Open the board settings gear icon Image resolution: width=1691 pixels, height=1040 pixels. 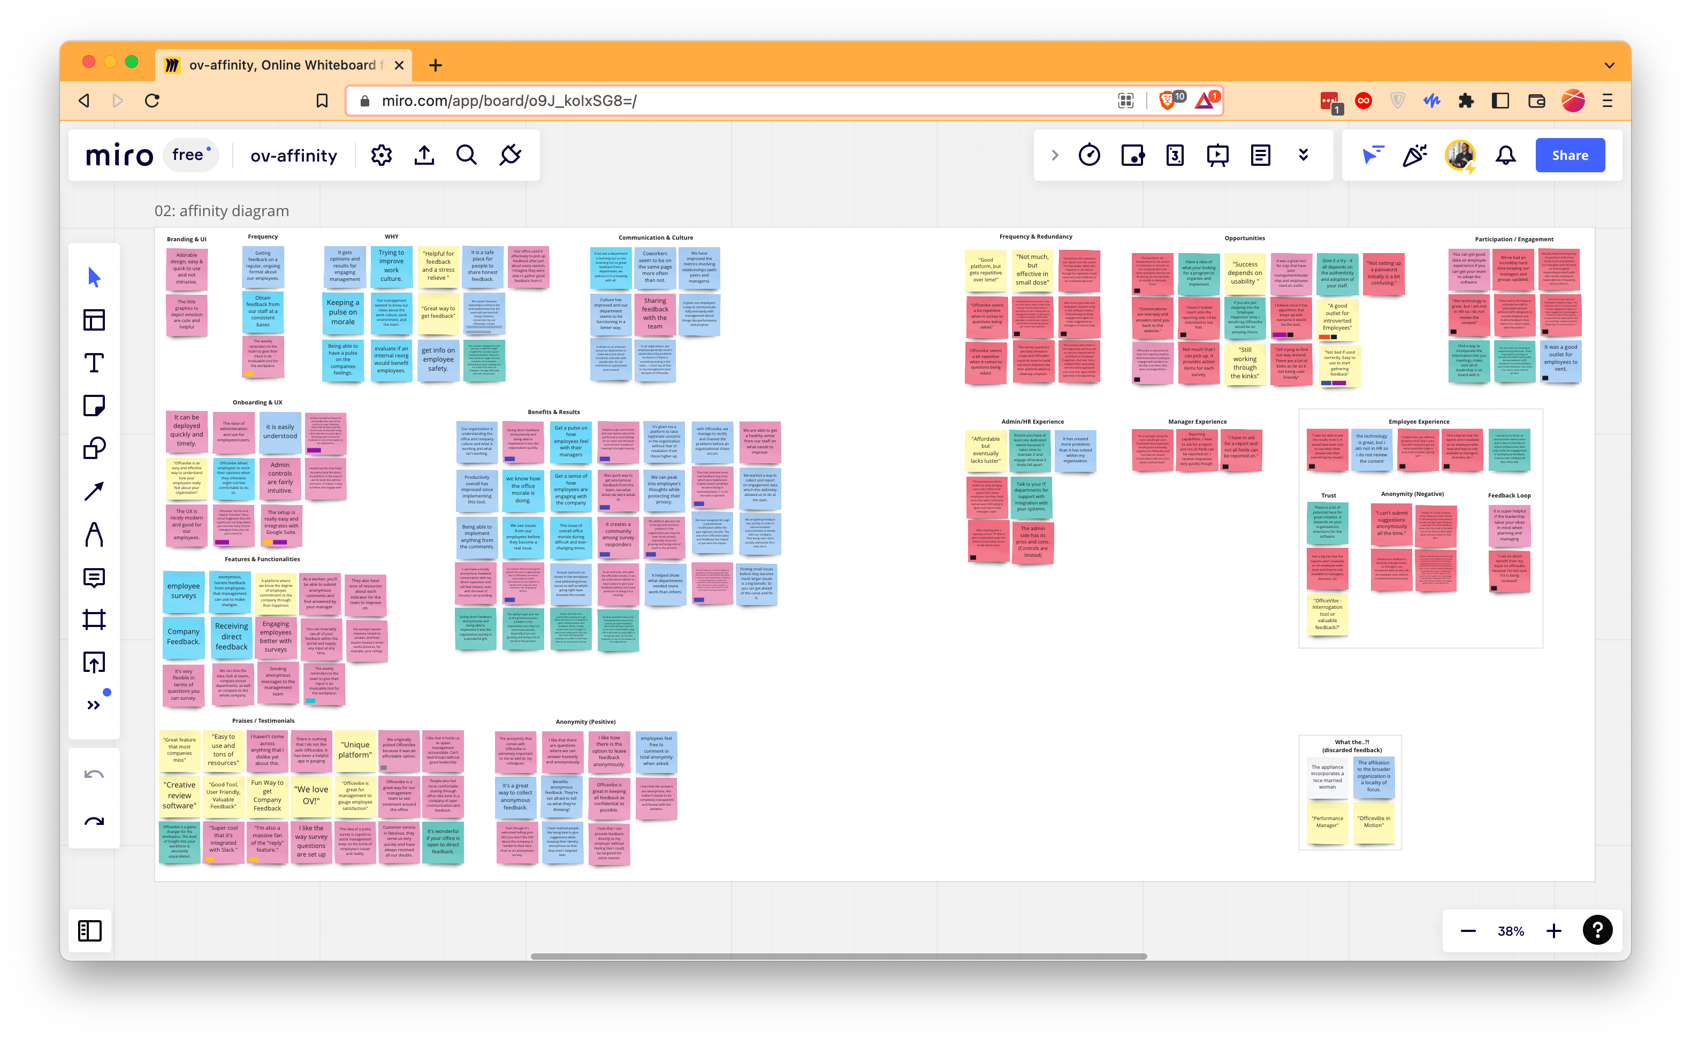380,155
